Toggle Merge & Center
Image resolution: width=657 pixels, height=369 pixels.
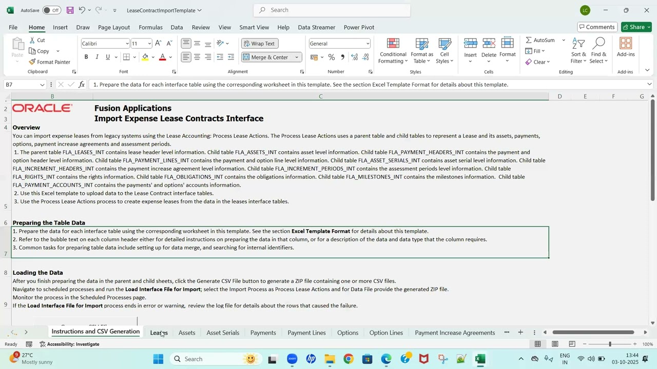tap(266, 57)
